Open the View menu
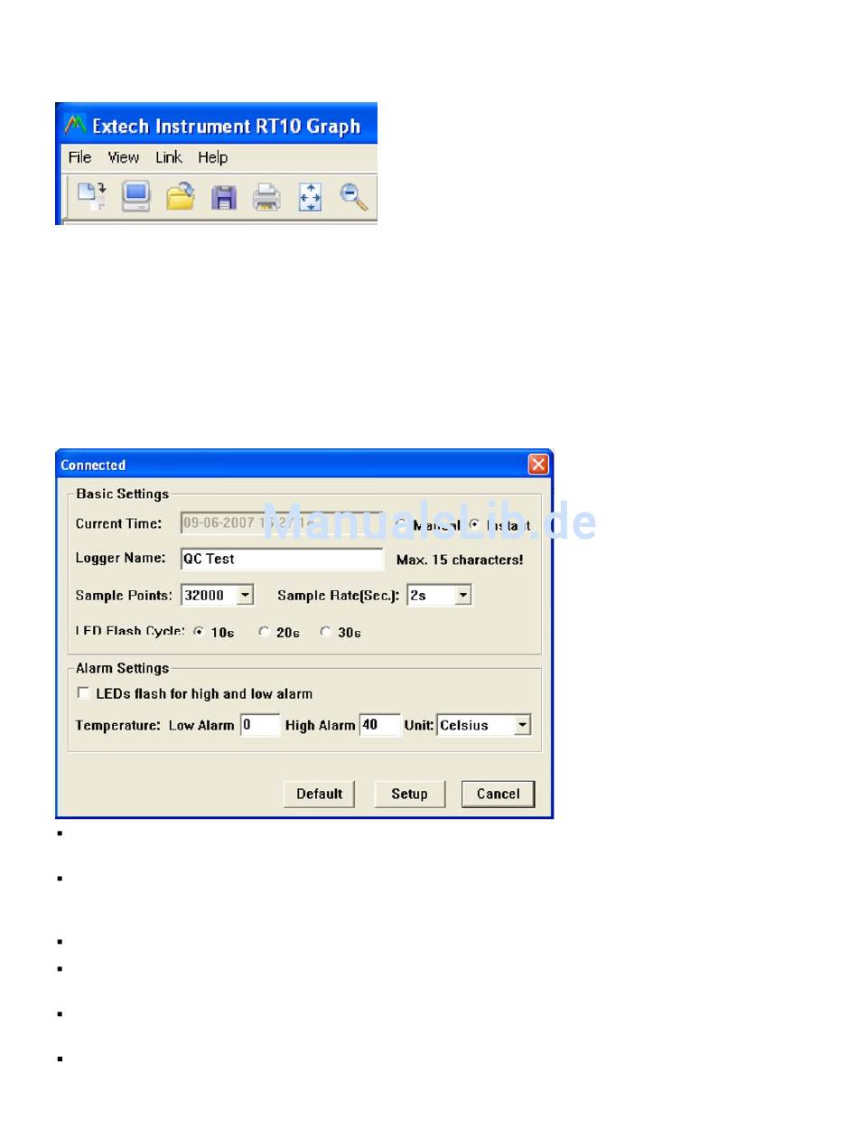The height and width of the screenshot is (1139, 858). (x=124, y=157)
